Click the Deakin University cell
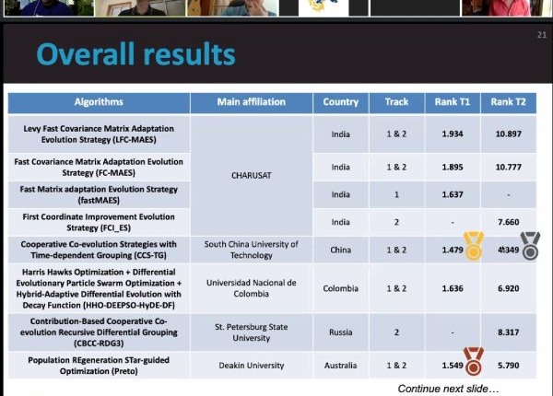 click(251, 366)
